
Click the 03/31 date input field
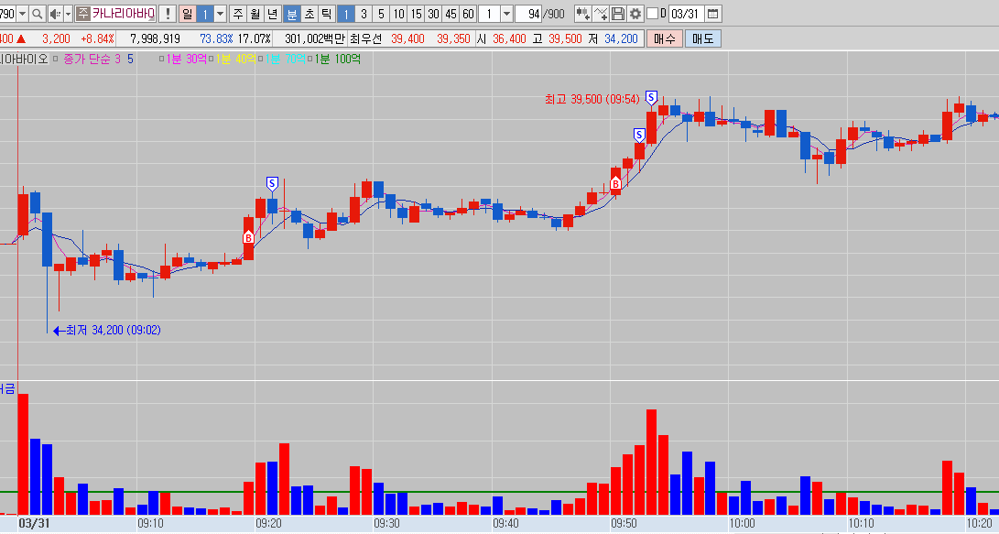tap(684, 14)
